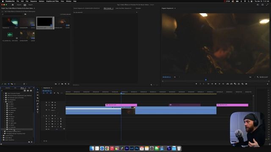The width and height of the screenshot is (271, 152).
Task: Open the timeline display settings wrench
Action: (58, 93)
